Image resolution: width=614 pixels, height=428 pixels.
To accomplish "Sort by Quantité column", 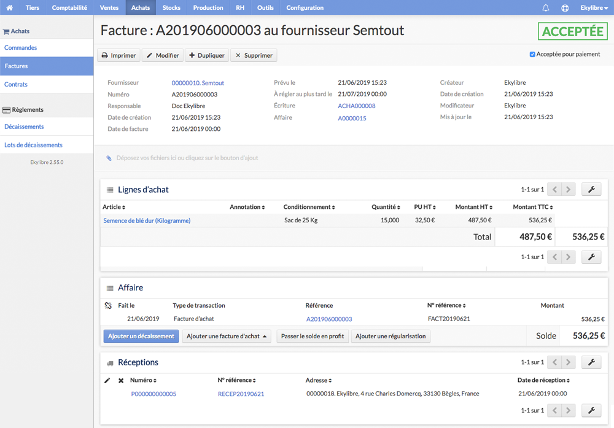I will 386,207.
